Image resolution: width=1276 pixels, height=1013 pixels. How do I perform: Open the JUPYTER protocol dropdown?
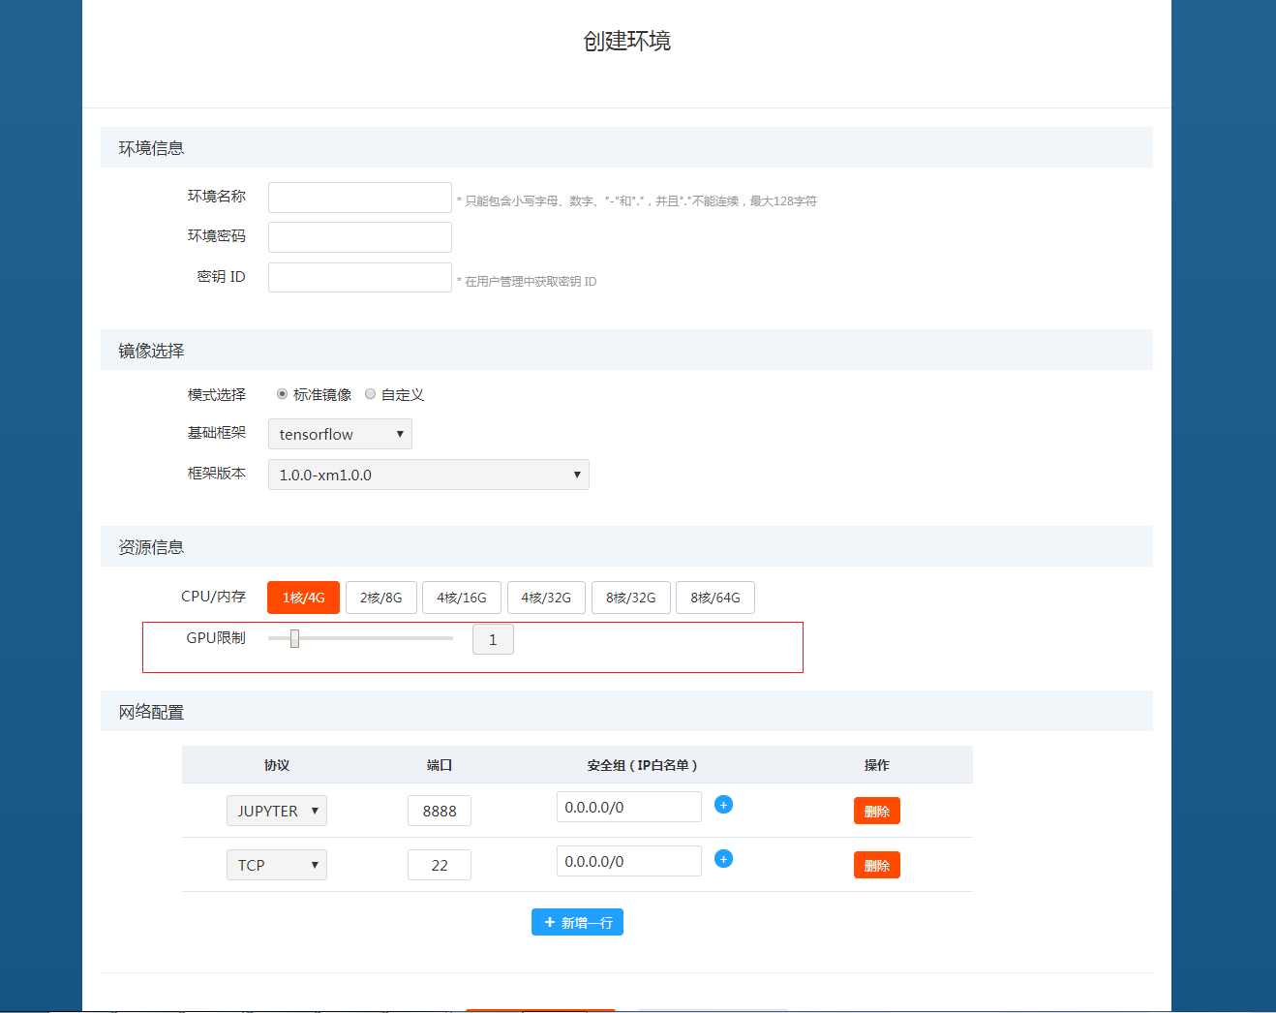[x=277, y=811]
